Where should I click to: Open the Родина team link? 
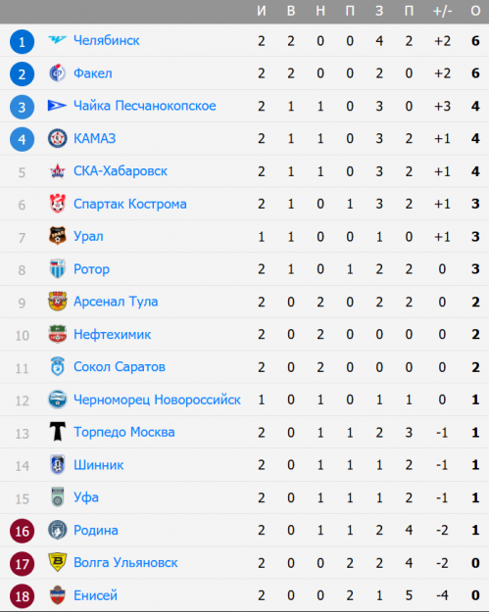[x=96, y=530]
